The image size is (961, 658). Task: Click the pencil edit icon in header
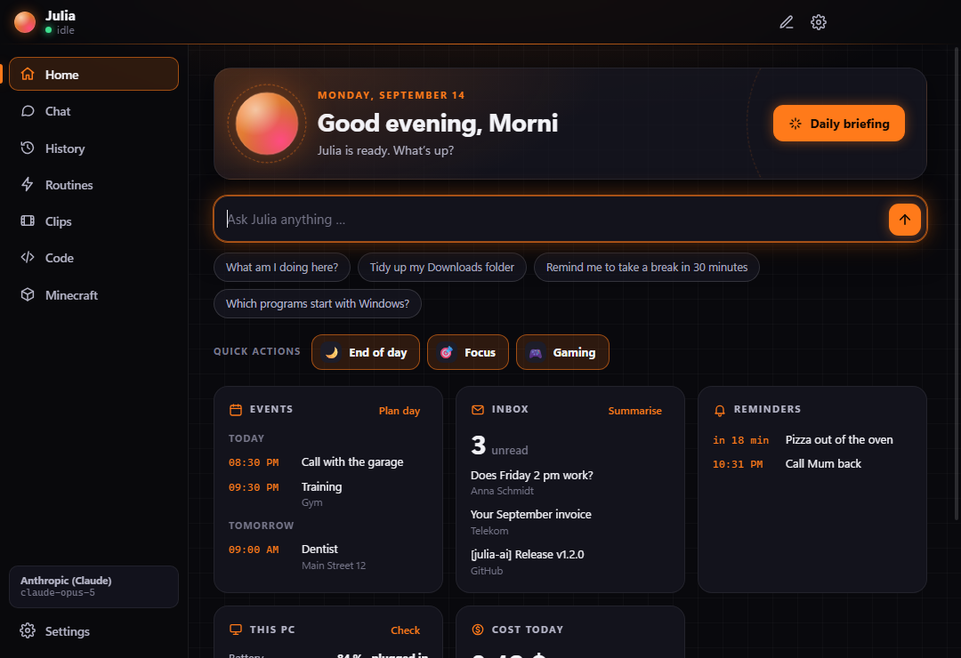(x=787, y=22)
